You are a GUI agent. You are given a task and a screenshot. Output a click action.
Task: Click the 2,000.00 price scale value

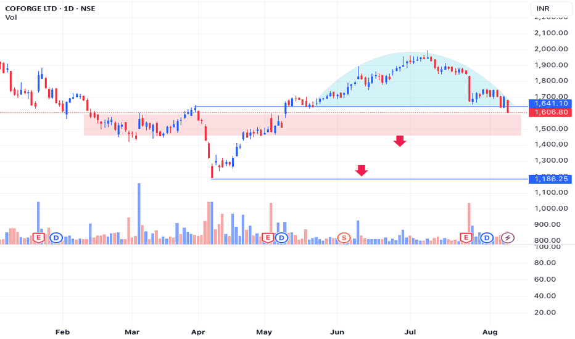click(x=551, y=49)
